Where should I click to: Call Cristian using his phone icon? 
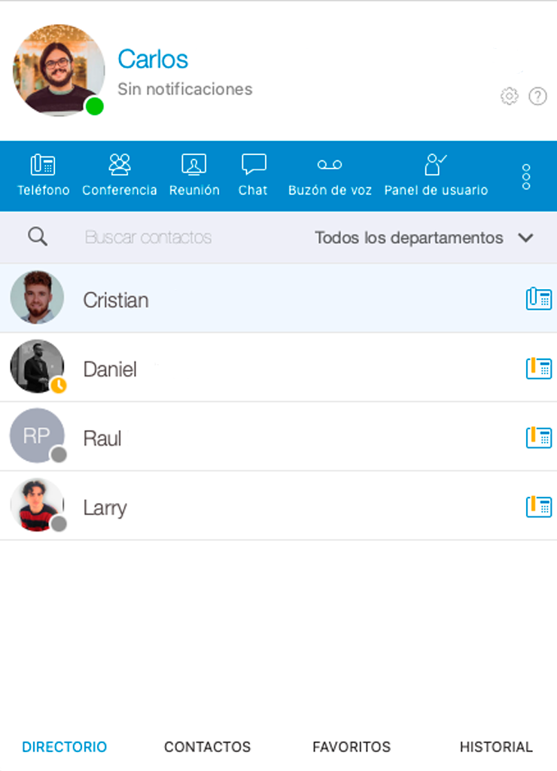click(539, 298)
